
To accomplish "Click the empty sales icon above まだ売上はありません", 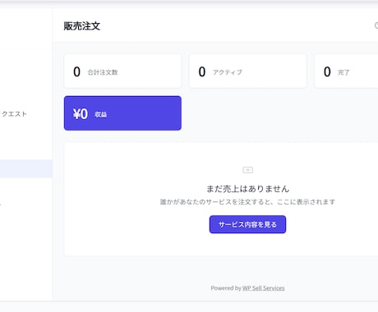I will (x=248, y=170).
